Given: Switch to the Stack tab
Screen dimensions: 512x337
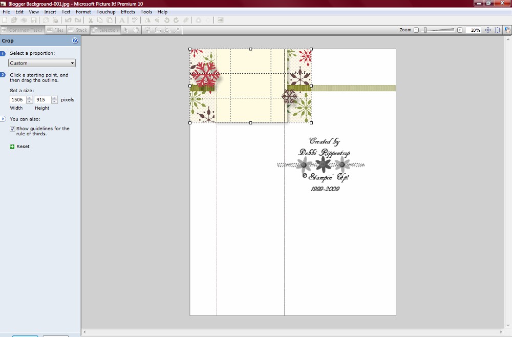Looking at the screenshot, I should 78,30.
